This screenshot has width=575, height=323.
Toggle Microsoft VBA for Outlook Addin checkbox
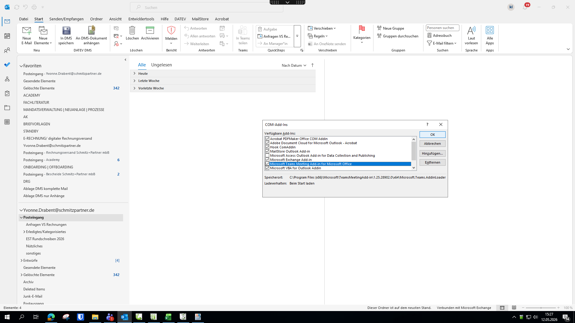click(267, 168)
